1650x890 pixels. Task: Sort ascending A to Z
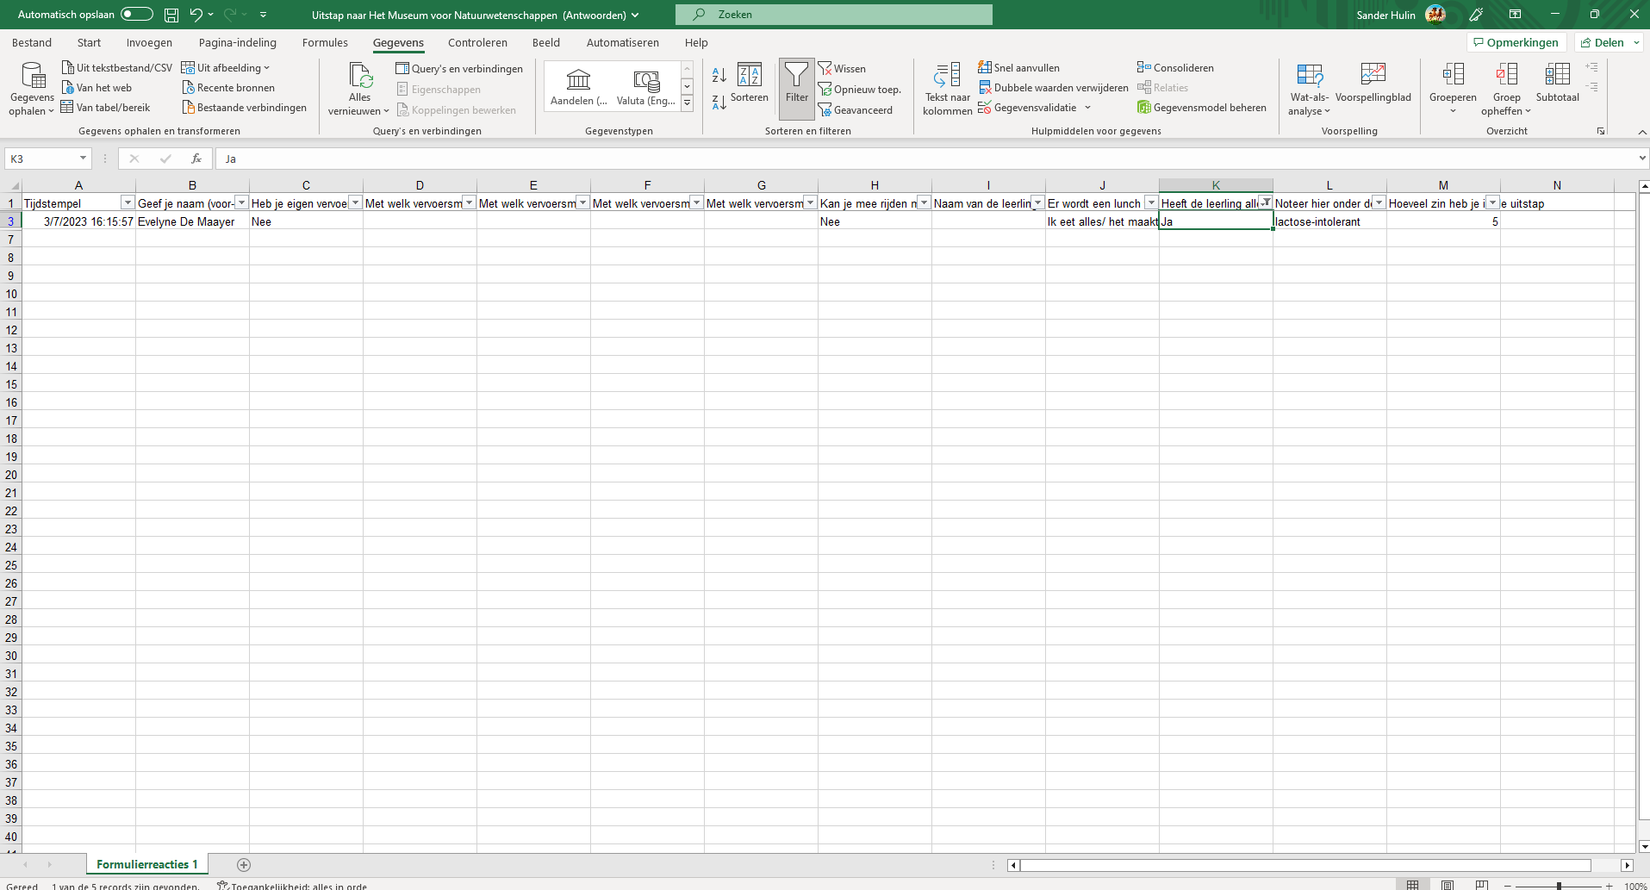click(x=719, y=75)
